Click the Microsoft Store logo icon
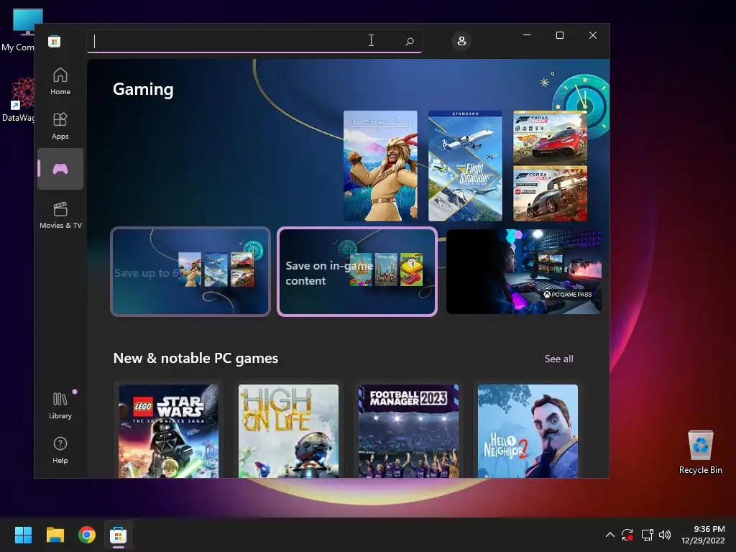 point(55,41)
